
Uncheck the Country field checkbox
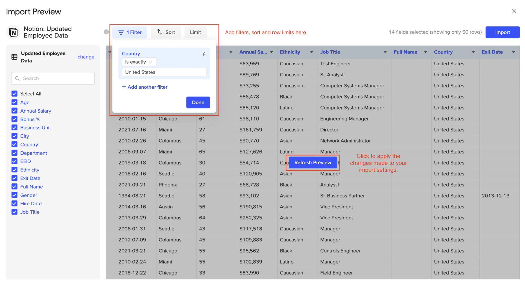(x=14, y=145)
